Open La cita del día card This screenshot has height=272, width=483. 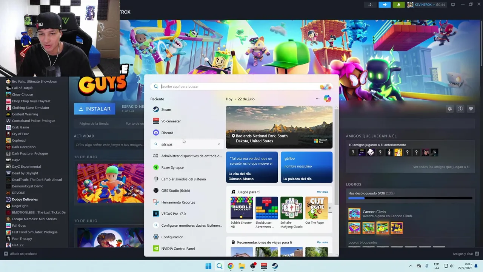(252, 167)
